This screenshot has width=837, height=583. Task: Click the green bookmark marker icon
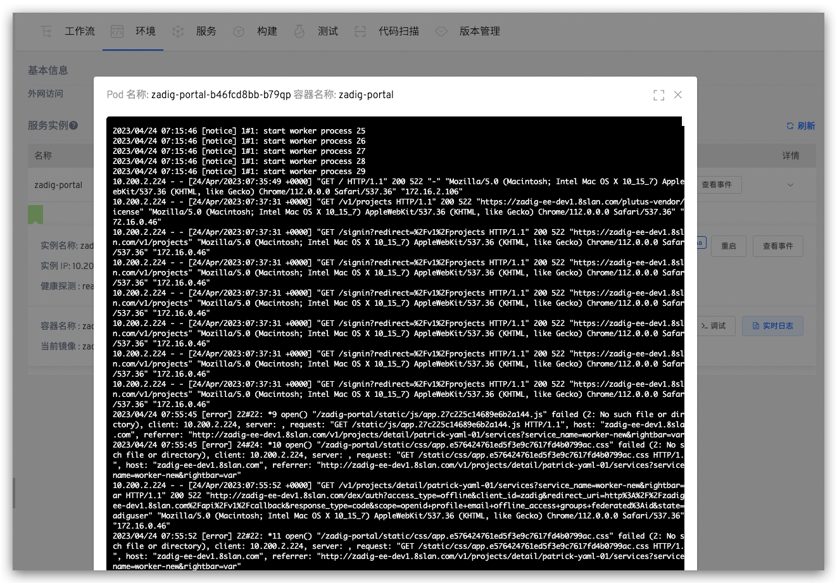tap(35, 215)
